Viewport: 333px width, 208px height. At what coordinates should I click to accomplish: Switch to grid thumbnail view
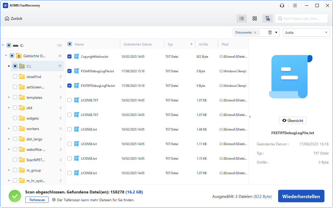tap(255, 18)
